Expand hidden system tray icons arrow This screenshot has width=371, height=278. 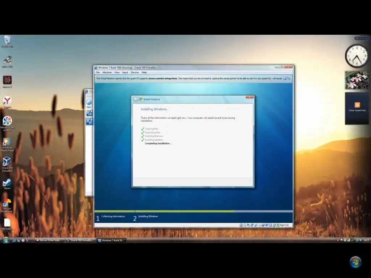[x=338, y=240]
